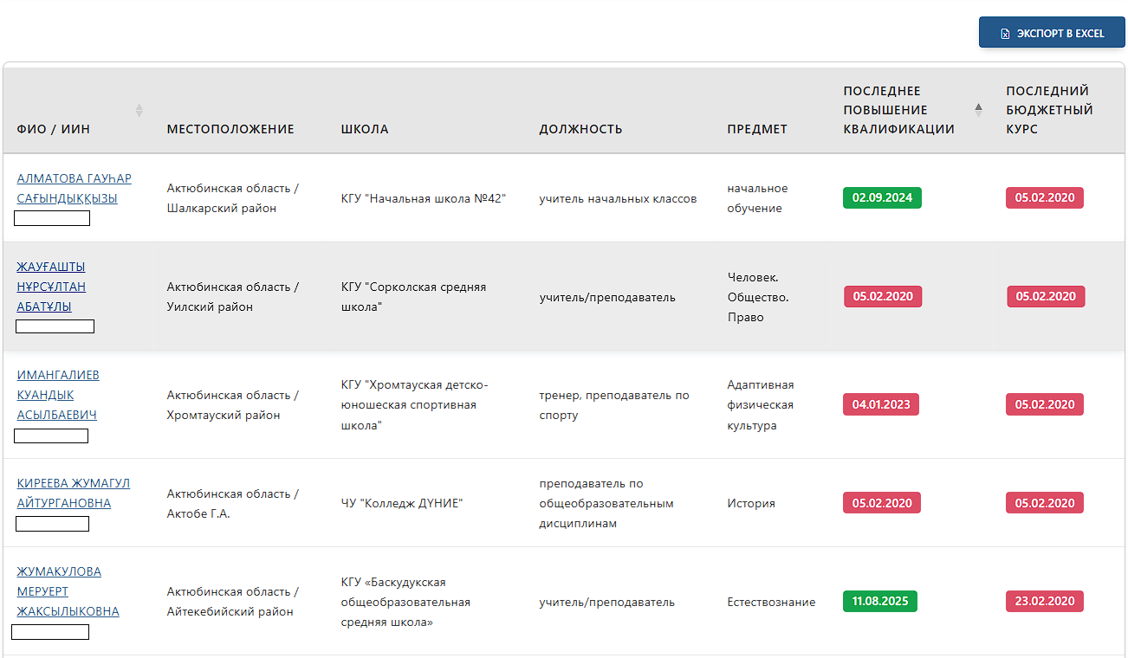Image resolution: width=1128 pixels, height=658 pixels.
Task: Click the Последний бюджетный курс header
Action: (1049, 110)
